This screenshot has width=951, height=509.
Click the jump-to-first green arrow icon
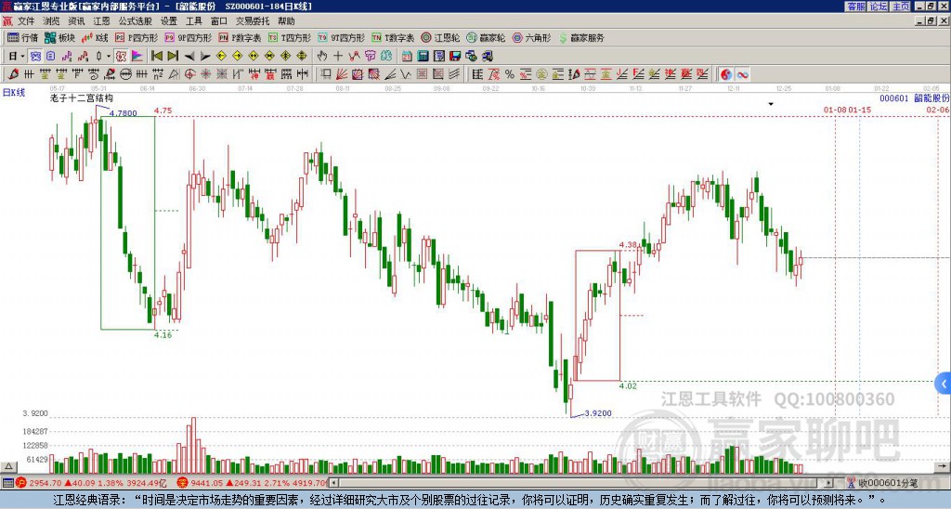click(156, 57)
